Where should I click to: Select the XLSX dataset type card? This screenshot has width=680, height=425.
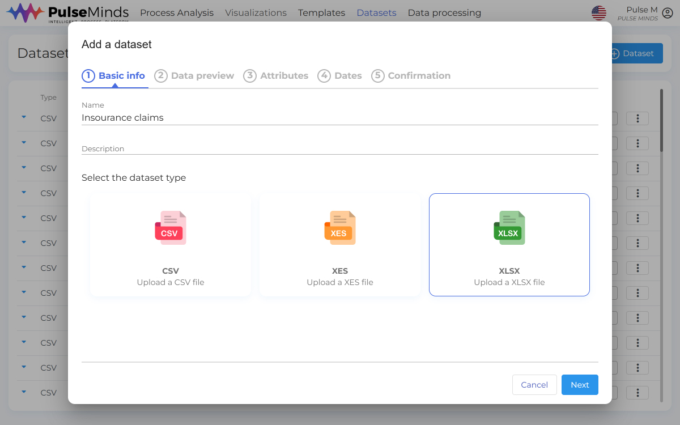(x=509, y=245)
